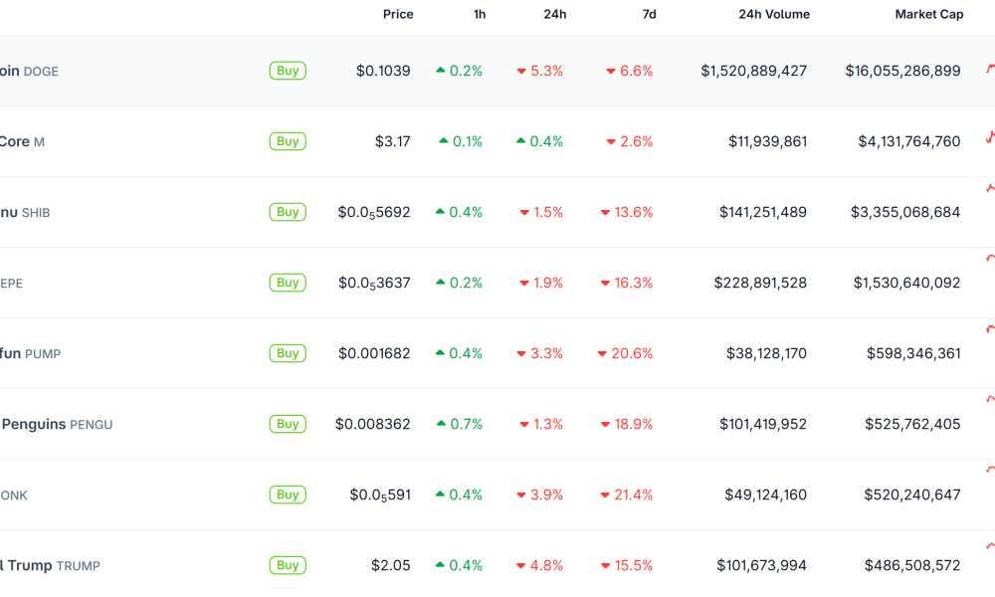
Task: Click the volume $11,939,861
Action: coord(768,141)
